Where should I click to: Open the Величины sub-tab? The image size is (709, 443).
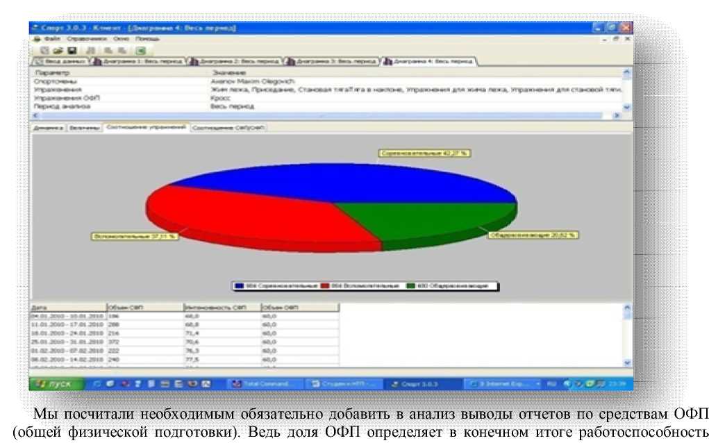tap(84, 128)
